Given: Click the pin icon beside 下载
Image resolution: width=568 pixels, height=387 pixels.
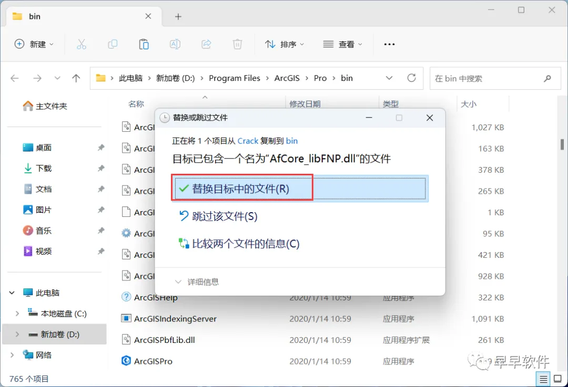Looking at the screenshot, I should 101,168.
